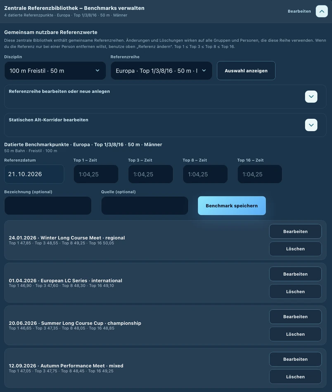Focus the Bezeichnung (optional) field
The height and width of the screenshot is (392, 332).
[x=48, y=205]
